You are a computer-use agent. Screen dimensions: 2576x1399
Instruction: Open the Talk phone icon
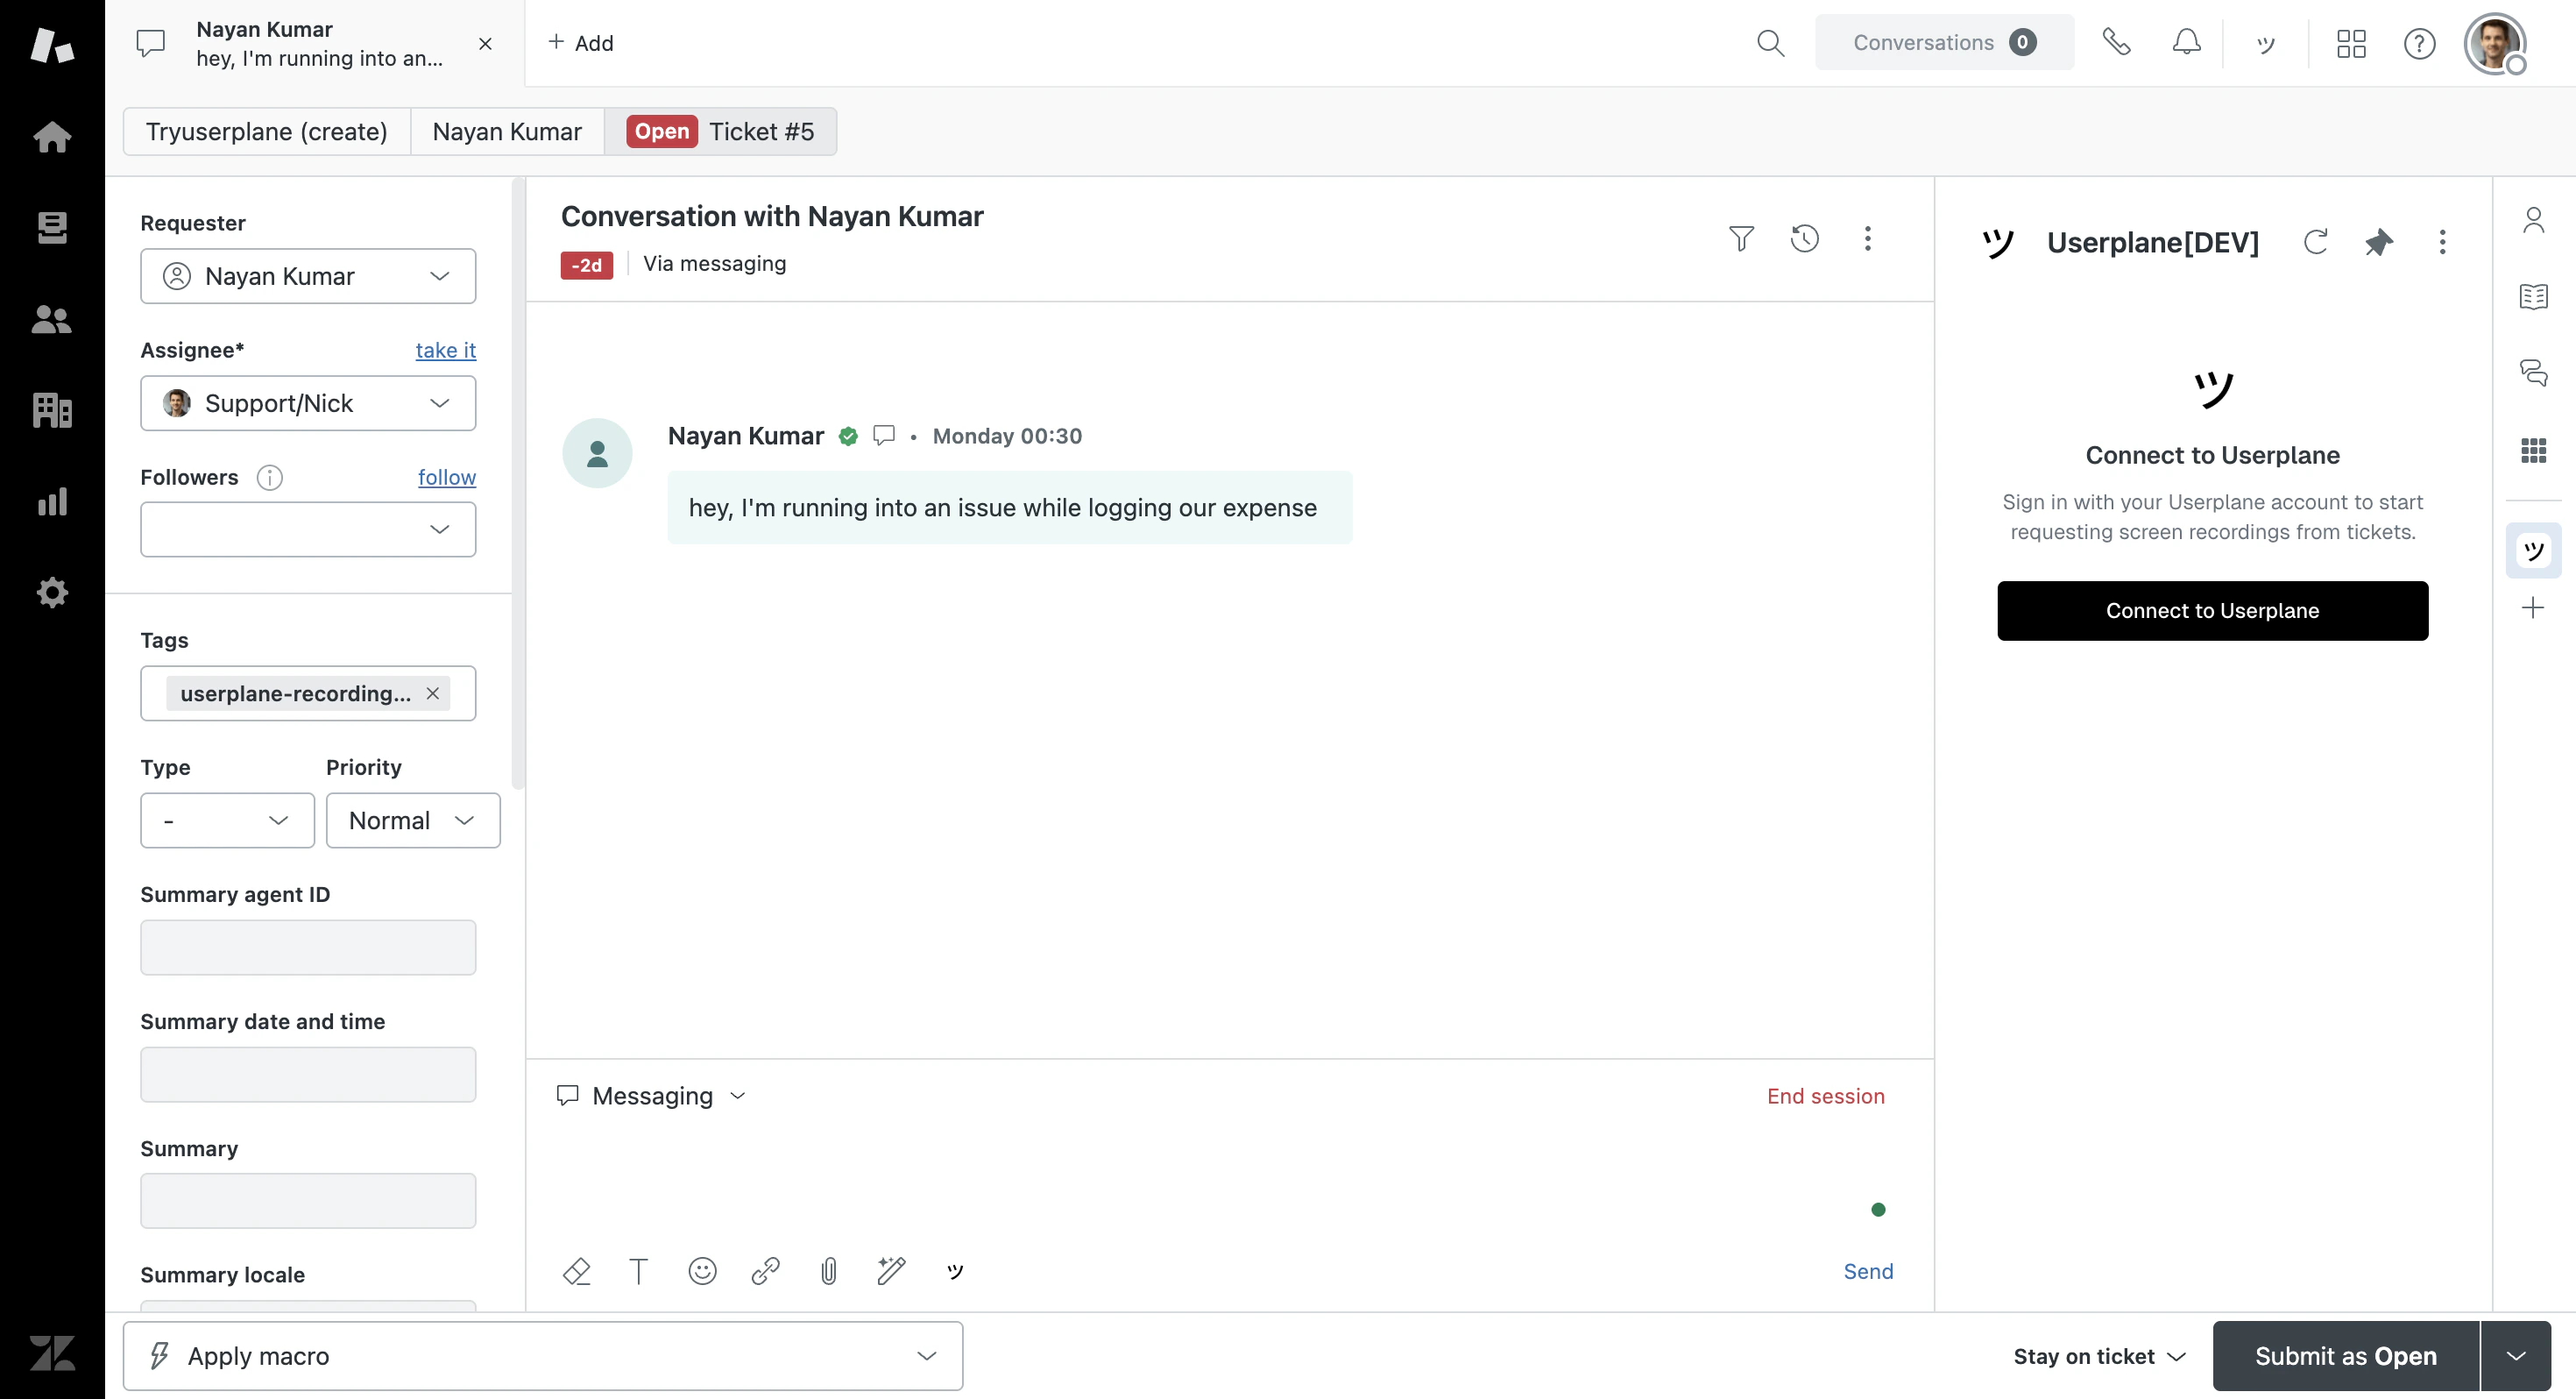pyautogui.click(x=2116, y=43)
